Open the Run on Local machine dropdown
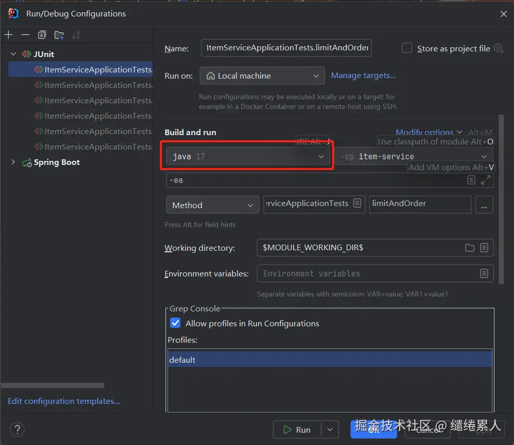 point(262,76)
